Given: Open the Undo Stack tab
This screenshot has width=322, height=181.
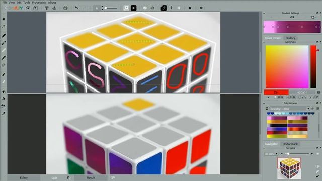Looking at the screenshot, I should (290, 144).
